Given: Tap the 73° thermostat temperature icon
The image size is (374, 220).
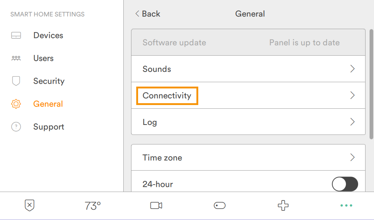Looking at the screenshot, I should (93, 206).
